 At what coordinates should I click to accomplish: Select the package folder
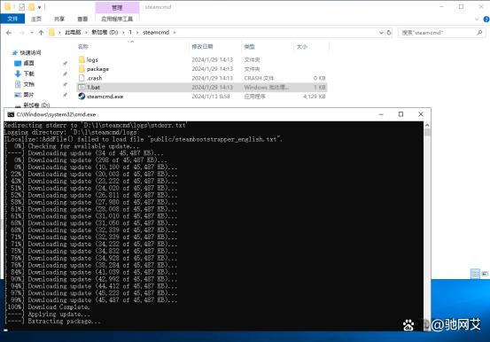coord(97,69)
